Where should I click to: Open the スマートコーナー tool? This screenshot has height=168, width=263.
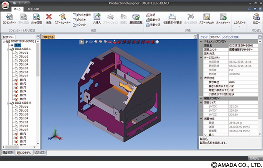pos(62,18)
